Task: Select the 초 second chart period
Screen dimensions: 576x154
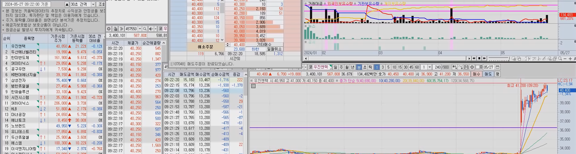Action: 365,67
